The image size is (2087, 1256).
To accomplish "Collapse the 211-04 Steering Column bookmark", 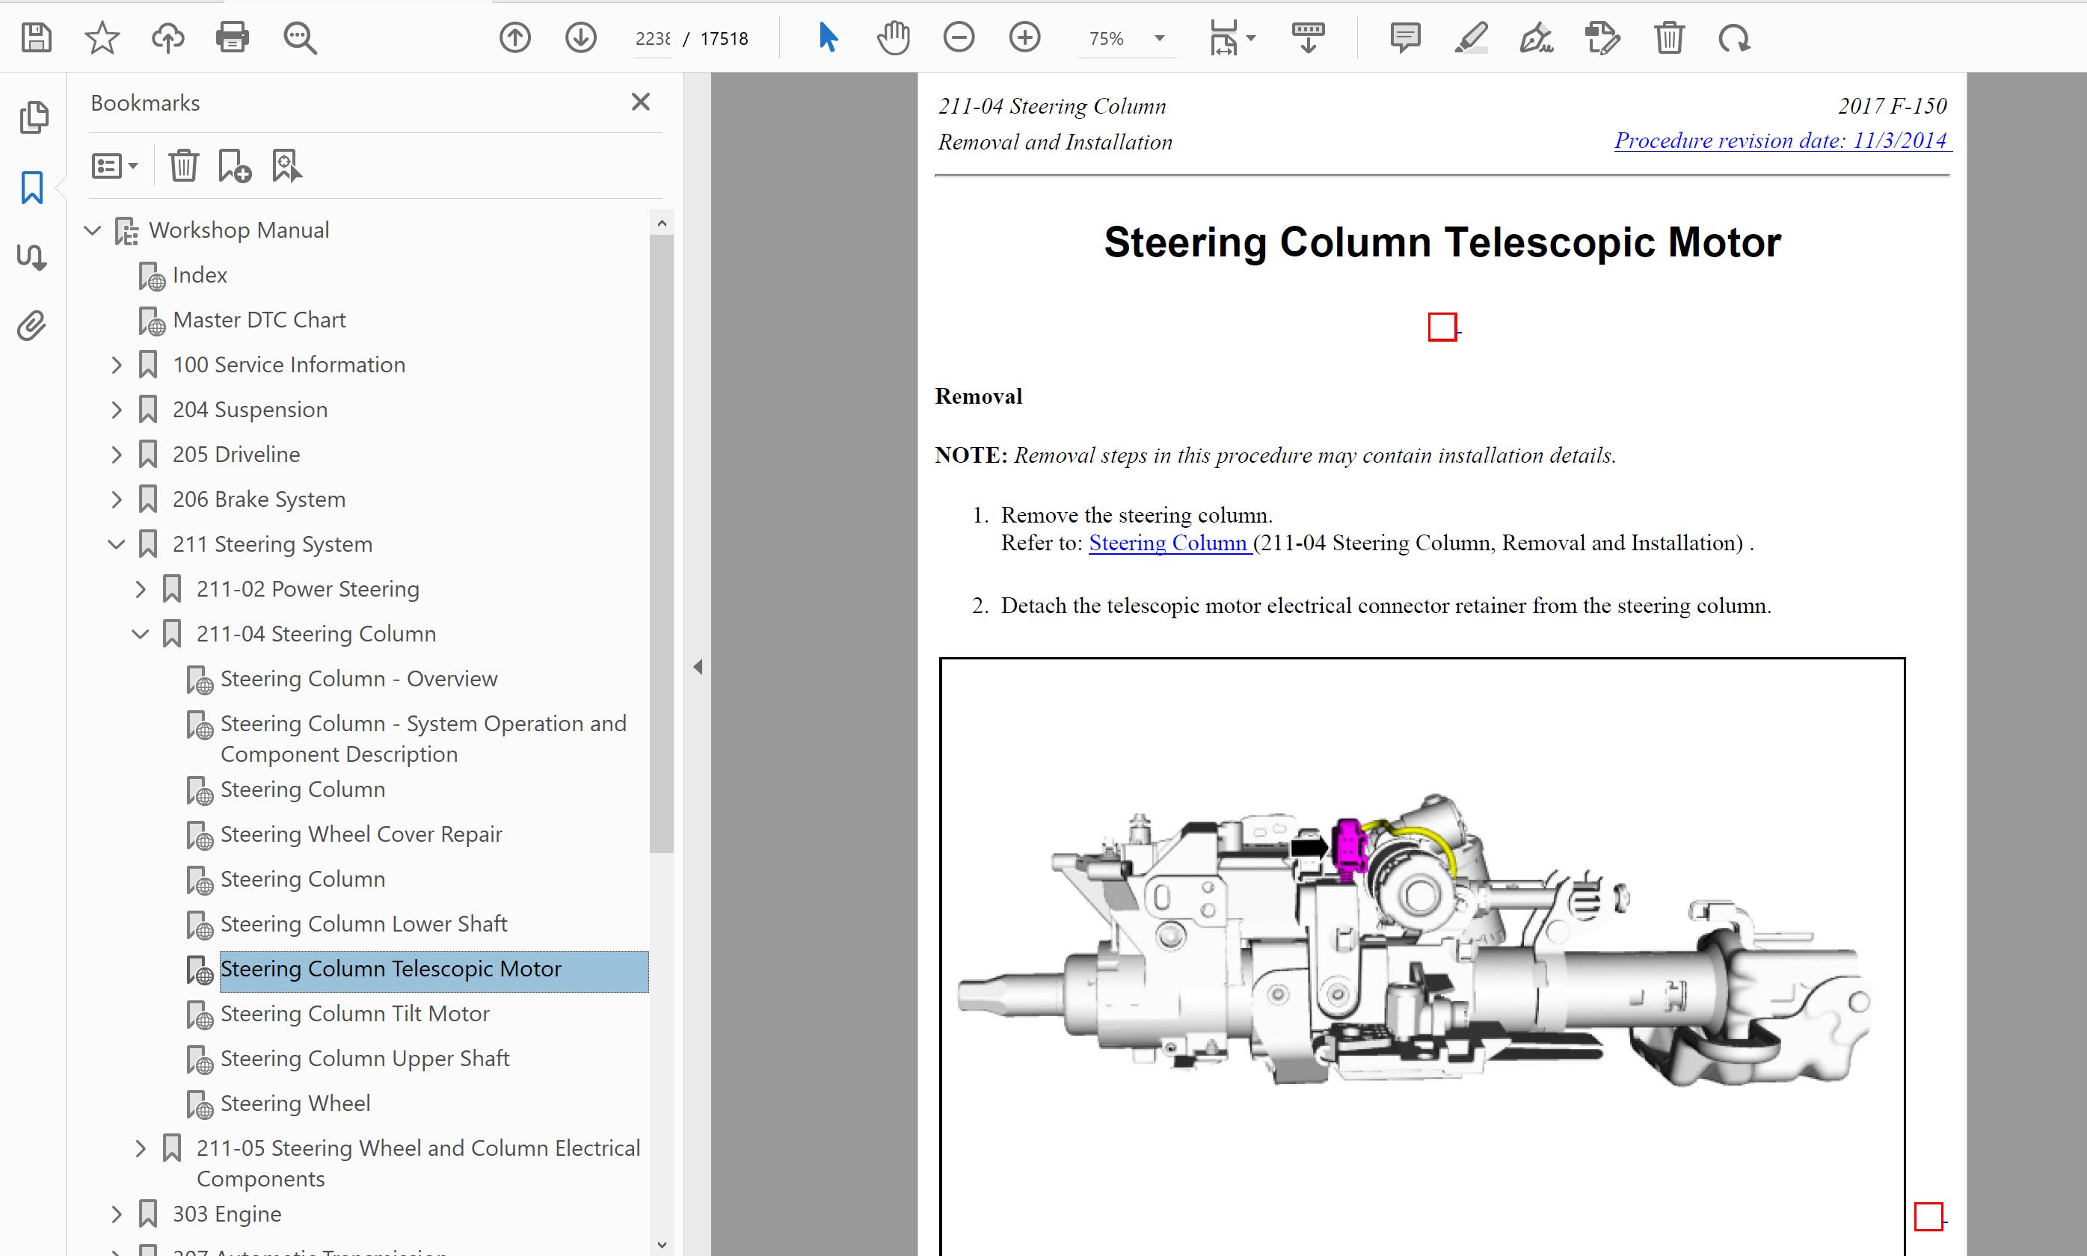I will coord(141,634).
